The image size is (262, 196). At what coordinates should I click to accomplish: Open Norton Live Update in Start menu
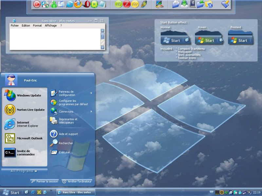[24, 110]
